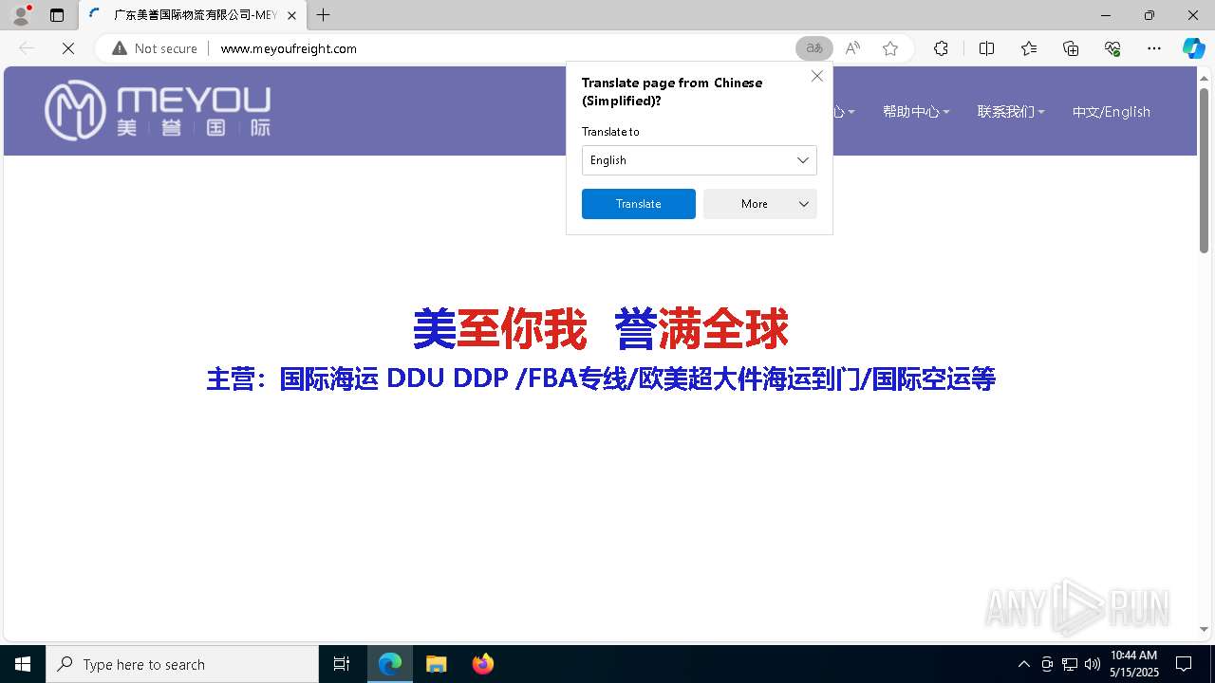1215x683 pixels.
Task: Expand the 联系我们 menu
Action: tap(1011, 112)
